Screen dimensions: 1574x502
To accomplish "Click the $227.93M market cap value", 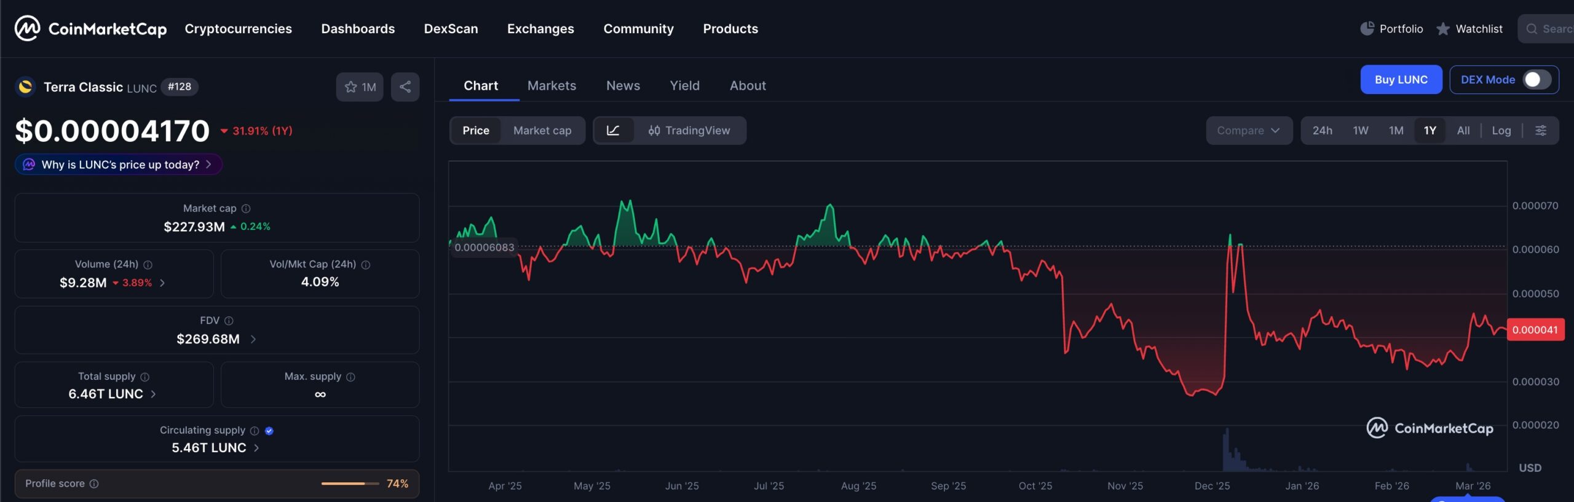I will click(x=194, y=227).
